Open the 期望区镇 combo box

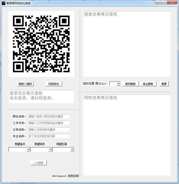click(63, 149)
